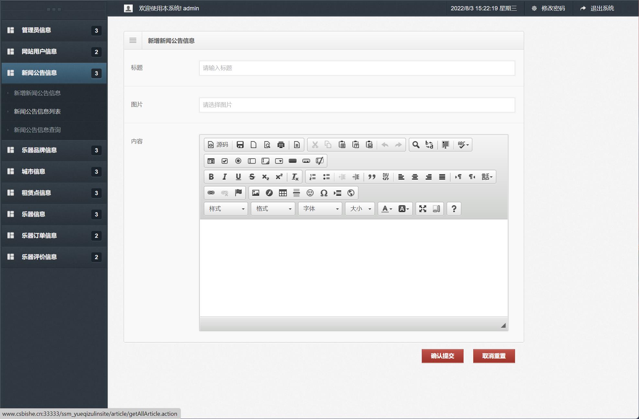Toggle bold formatting
Image resolution: width=639 pixels, height=419 pixels.
click(211, 177)
